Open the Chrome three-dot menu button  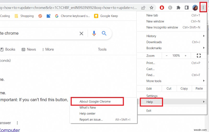203,8
